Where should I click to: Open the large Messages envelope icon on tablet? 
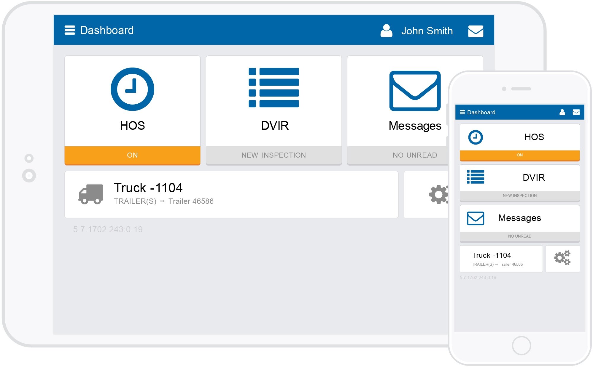pyautogui.click(x=415, y=91)
